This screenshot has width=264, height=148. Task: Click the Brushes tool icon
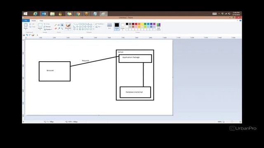click(x=68, y=25)
